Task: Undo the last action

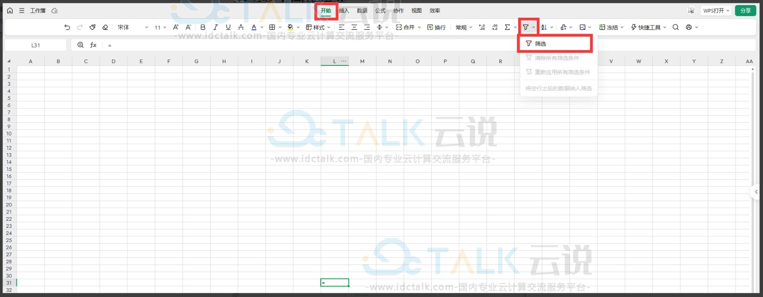Action: click(67, 27)
